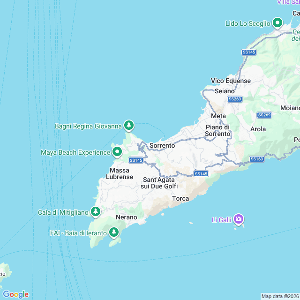Select the Nerano label

pos(127,217)
